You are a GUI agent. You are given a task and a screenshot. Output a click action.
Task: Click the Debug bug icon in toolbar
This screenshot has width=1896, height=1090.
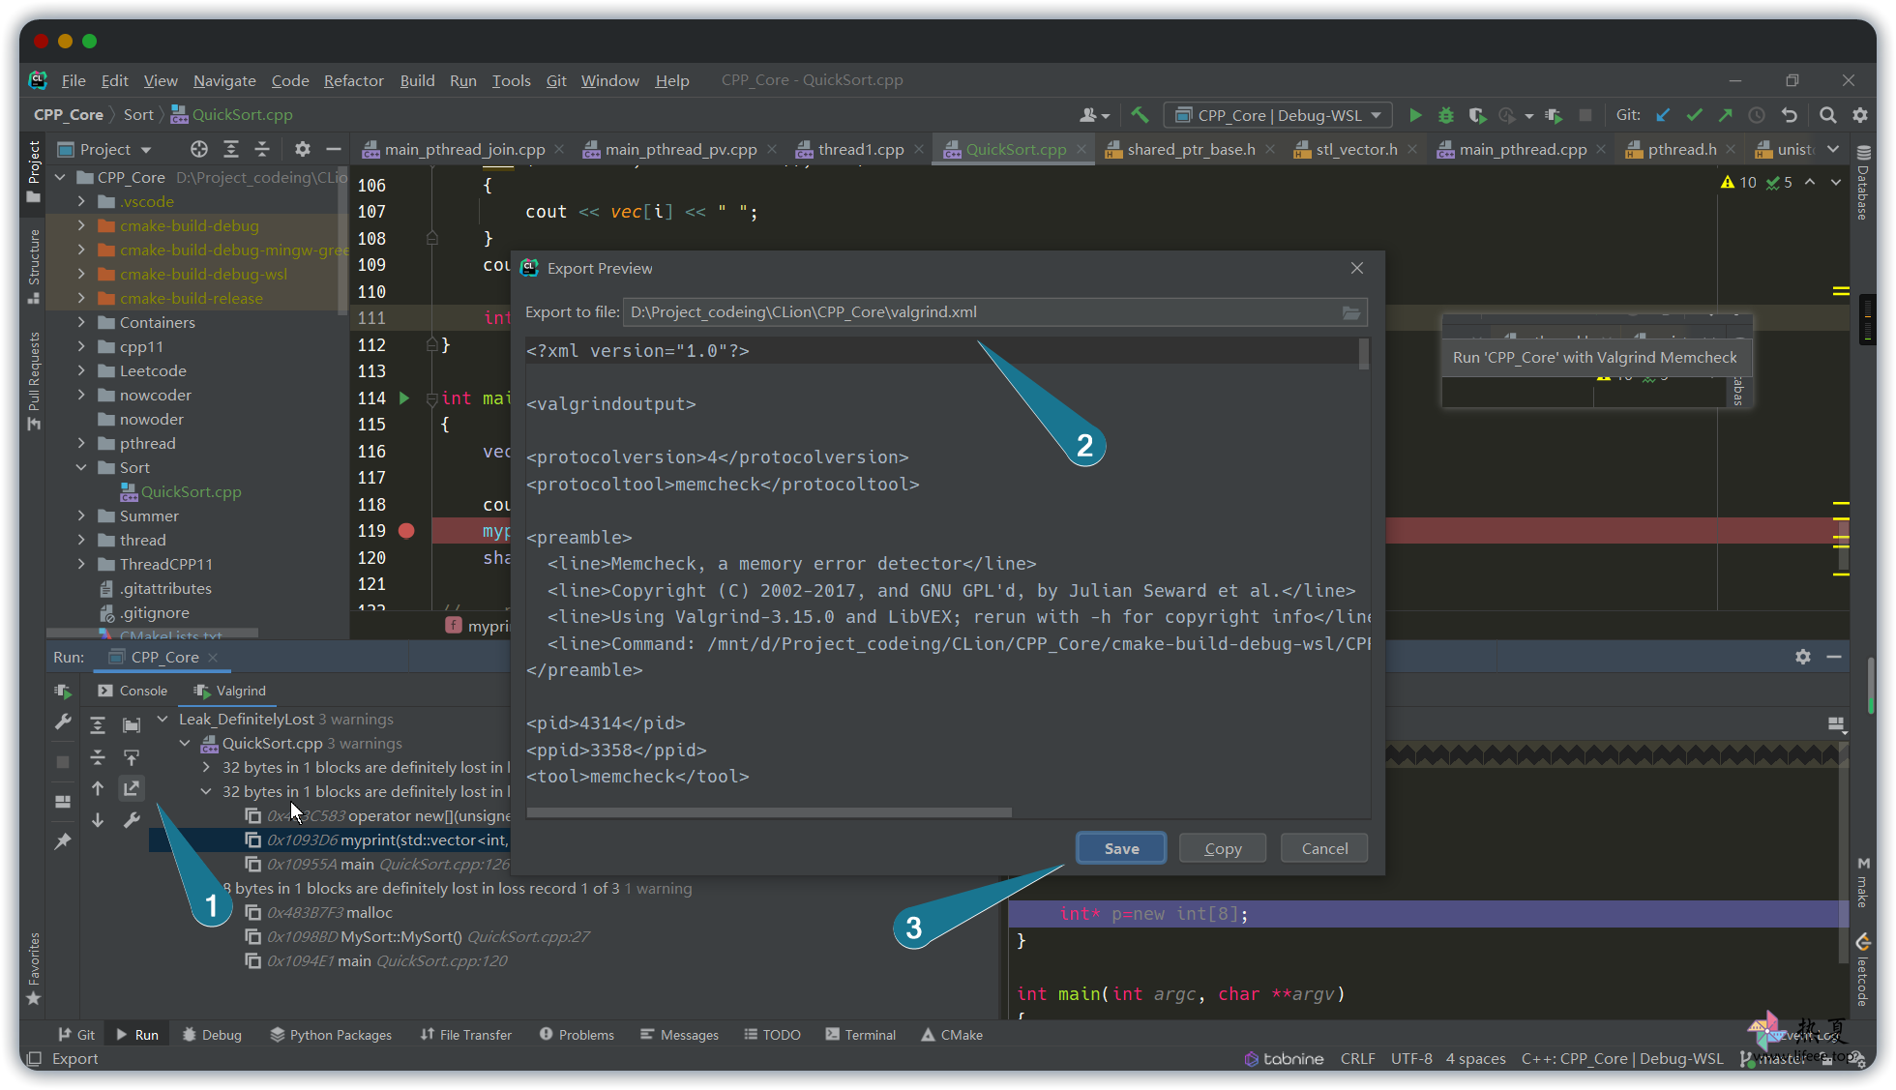point(1446,115)
